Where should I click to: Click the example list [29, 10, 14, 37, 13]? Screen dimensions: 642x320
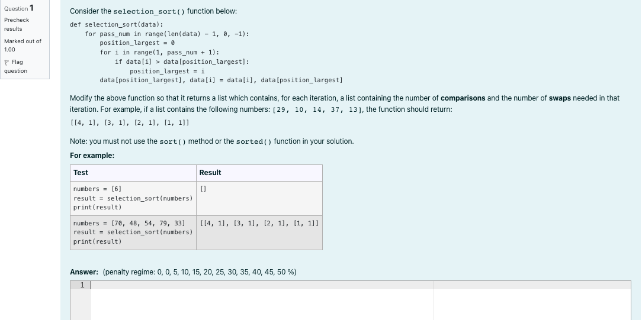tap(317, 109)
